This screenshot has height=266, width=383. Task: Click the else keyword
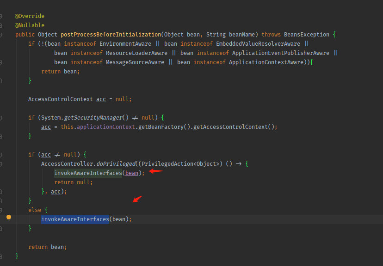pyautogui.click(x=35, y=210)
